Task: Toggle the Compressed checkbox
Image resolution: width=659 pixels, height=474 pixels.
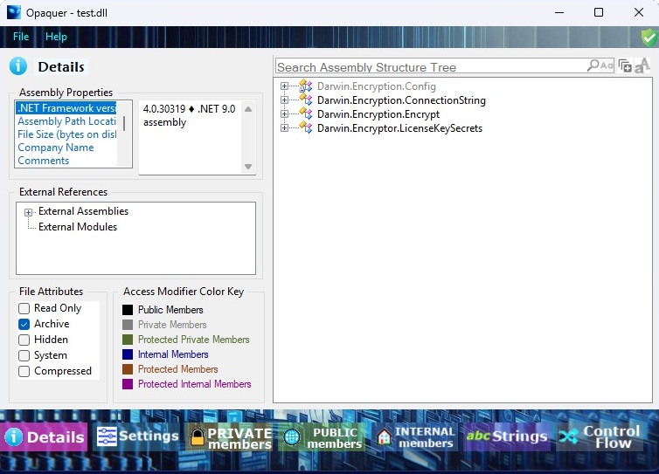Action: click(x=24, y=371)
